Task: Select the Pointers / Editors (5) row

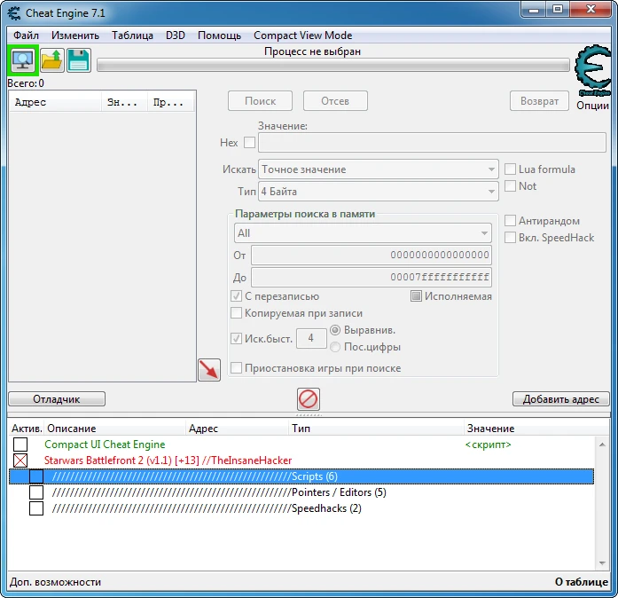Action: coord(301,492)
